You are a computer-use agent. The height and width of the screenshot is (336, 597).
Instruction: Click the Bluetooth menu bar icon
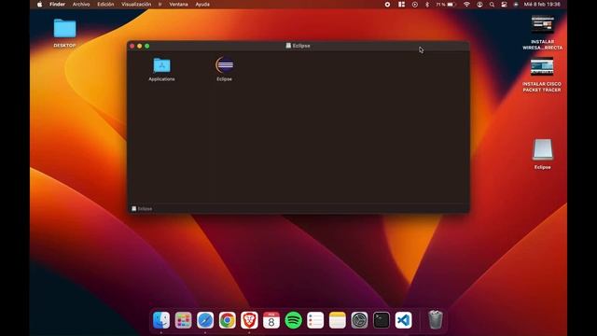[427, 4]
